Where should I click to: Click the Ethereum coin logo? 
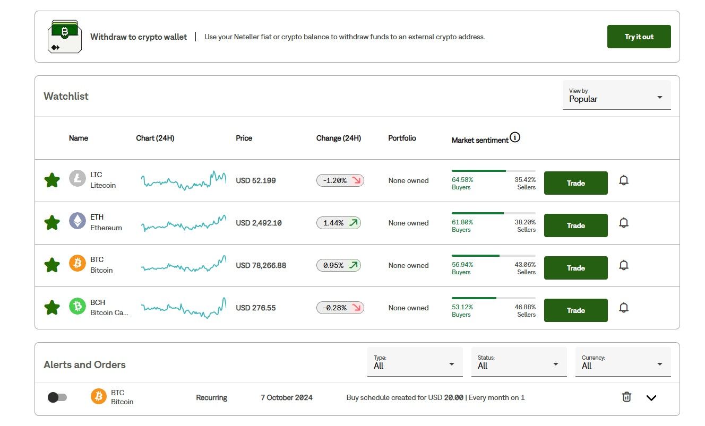pos(78,221)
